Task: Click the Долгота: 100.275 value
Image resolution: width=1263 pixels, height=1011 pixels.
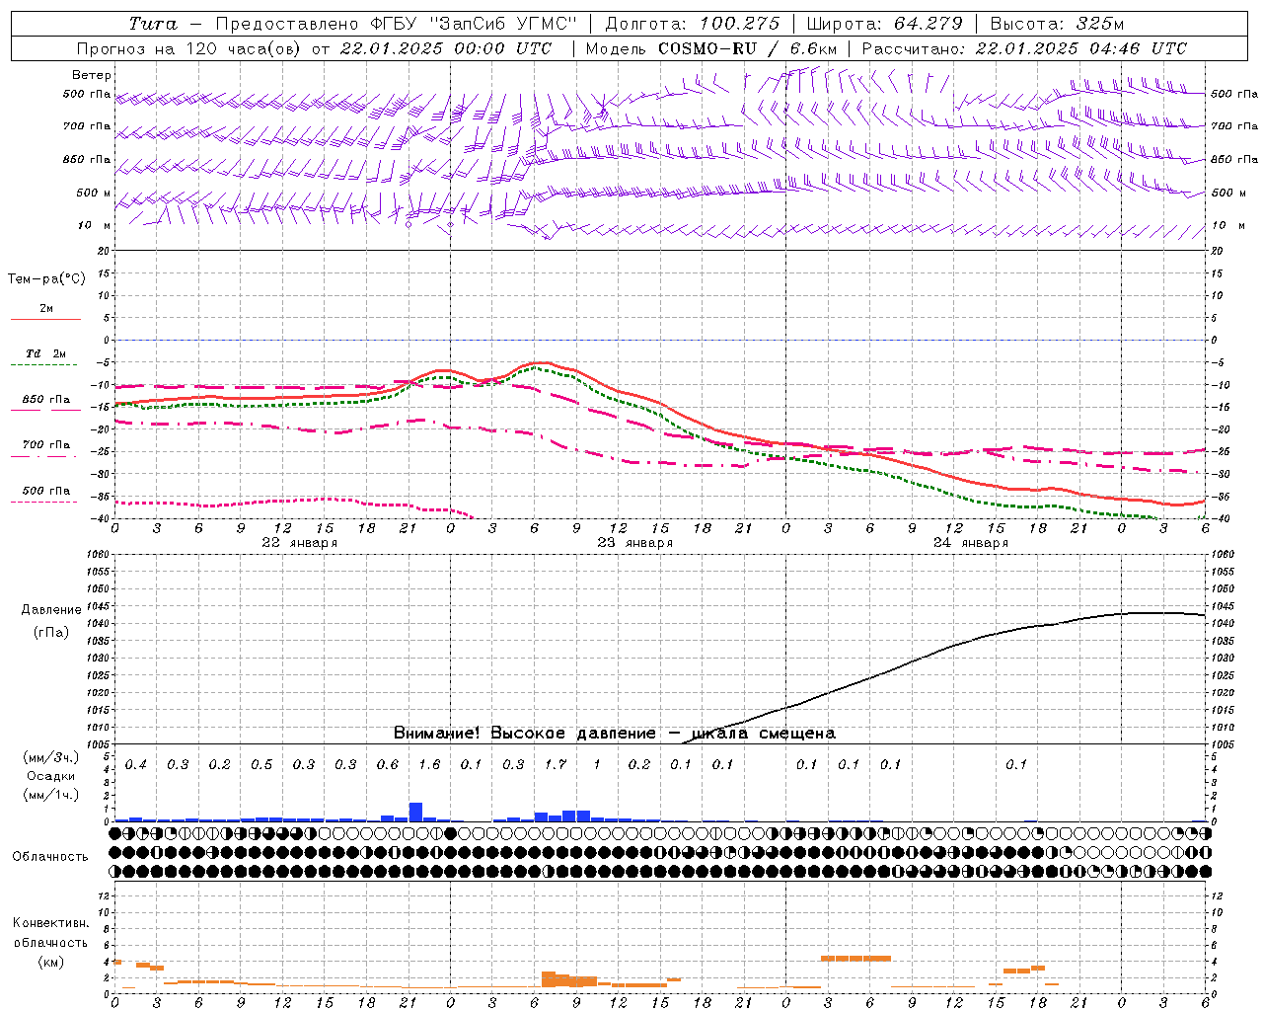Action: 693,24
